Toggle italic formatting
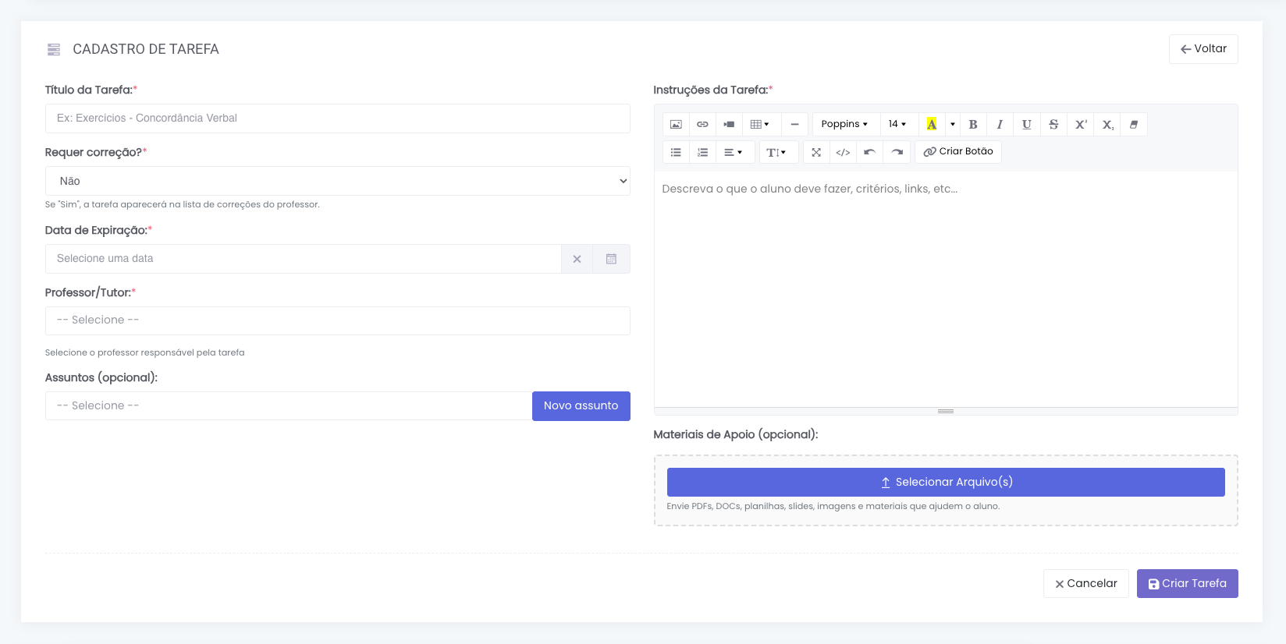 [1000, 125]
